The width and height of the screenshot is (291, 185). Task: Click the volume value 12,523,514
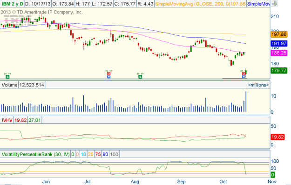point(32,85)
